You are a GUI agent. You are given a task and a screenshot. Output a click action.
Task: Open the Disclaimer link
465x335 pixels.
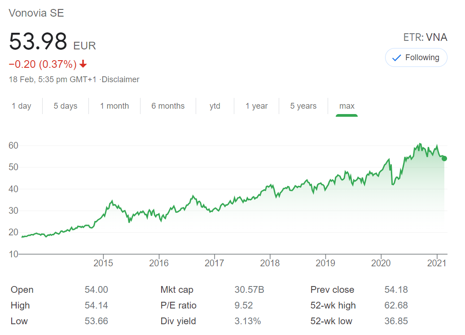click(120, 79)
